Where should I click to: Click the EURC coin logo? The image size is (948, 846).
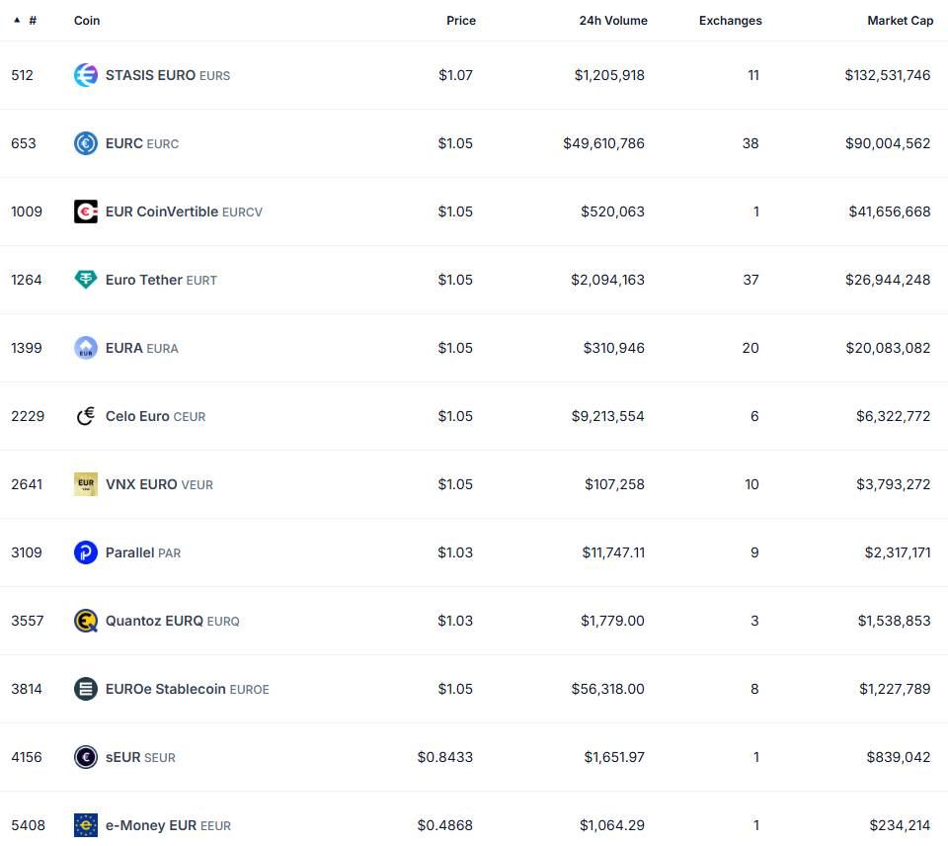(x=85, y=143)
